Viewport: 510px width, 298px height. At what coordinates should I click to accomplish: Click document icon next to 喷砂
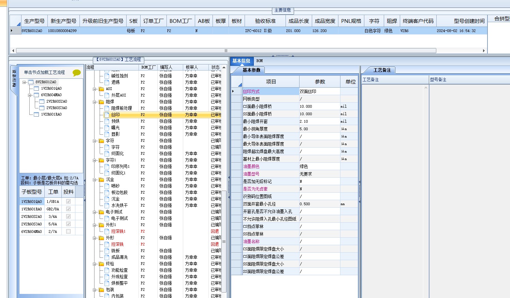107,186
